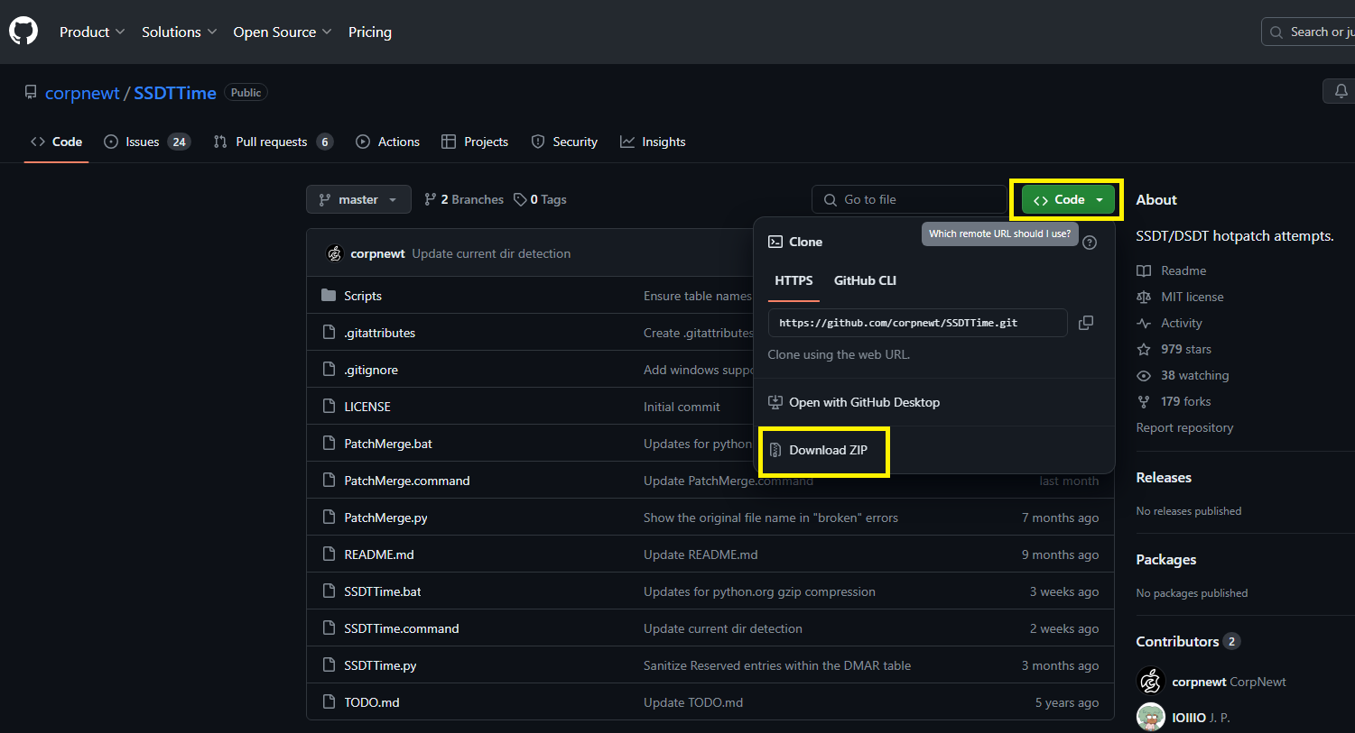Viewport: 1355px width, 733px height.
Task: Click the file icon beside TODO.md
Action: point(329,702)
